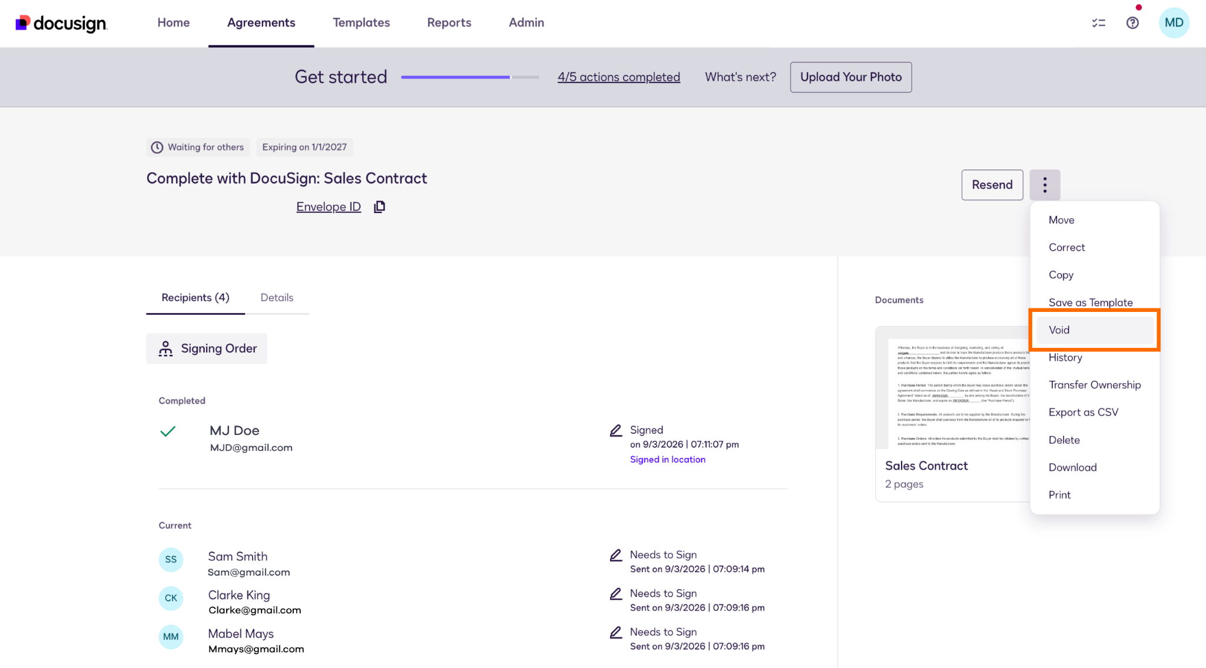This screenshot has height=668, width=1206.
Task: Open the help question mark icon
Action: tap(1132, 23)
